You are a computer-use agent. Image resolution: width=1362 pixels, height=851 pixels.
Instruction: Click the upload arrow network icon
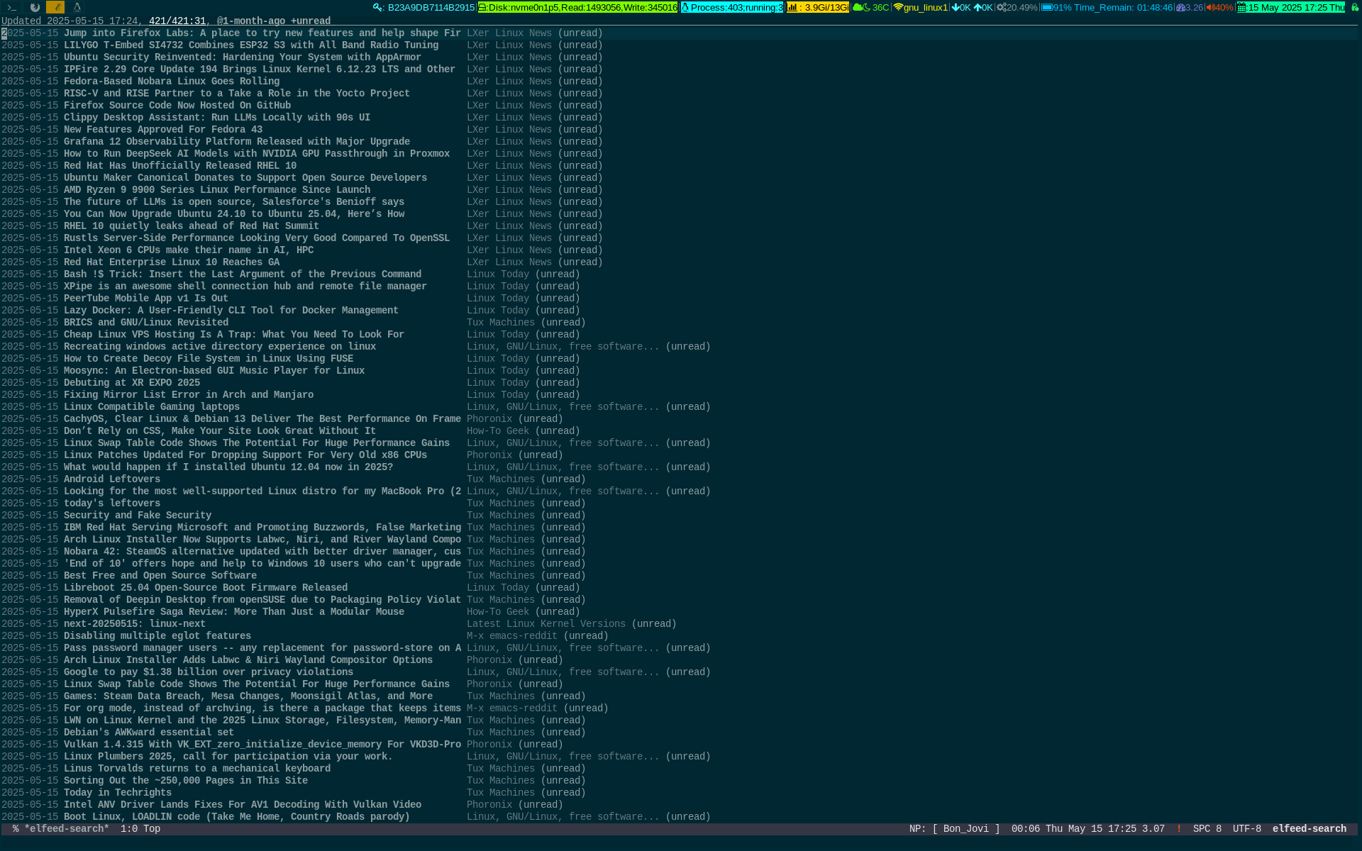coord(978,8)
